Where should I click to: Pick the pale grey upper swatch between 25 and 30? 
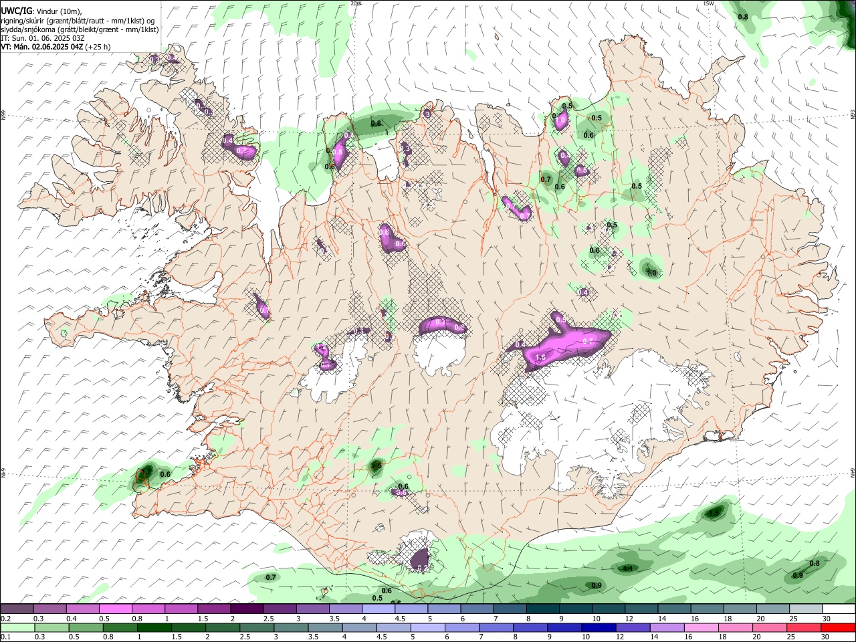(x=805, y=609)
